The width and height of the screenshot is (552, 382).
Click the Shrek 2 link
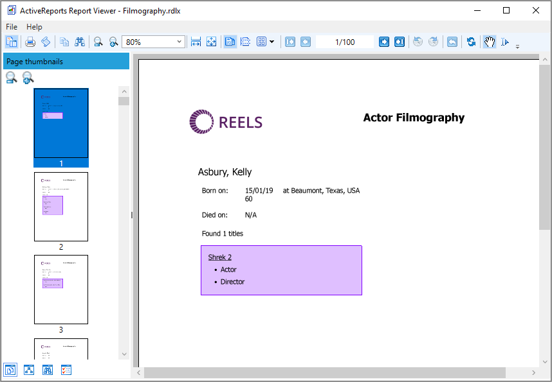click(x=219, y=257)
